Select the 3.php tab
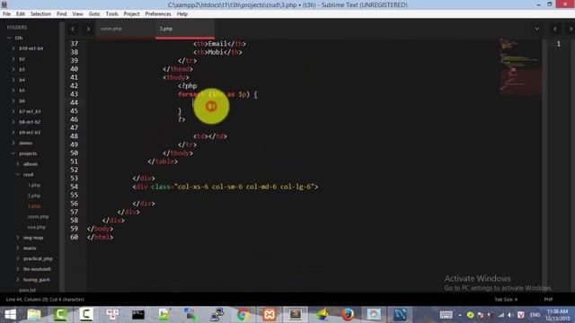 click(x=185, y=29)
